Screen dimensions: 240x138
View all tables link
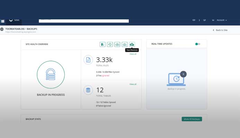(133, 84)
